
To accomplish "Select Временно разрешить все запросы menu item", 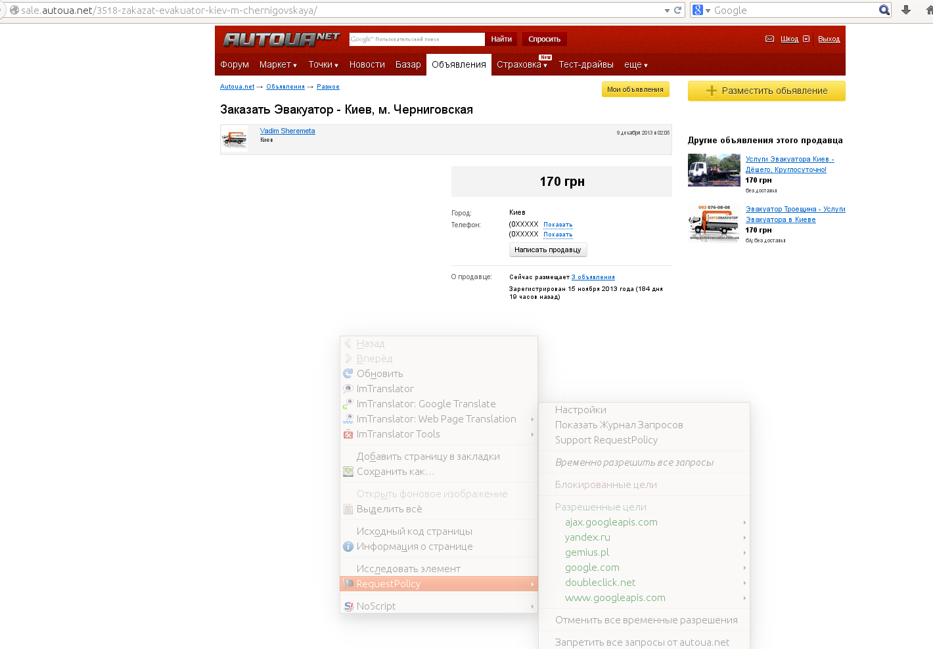I will 634,462.
